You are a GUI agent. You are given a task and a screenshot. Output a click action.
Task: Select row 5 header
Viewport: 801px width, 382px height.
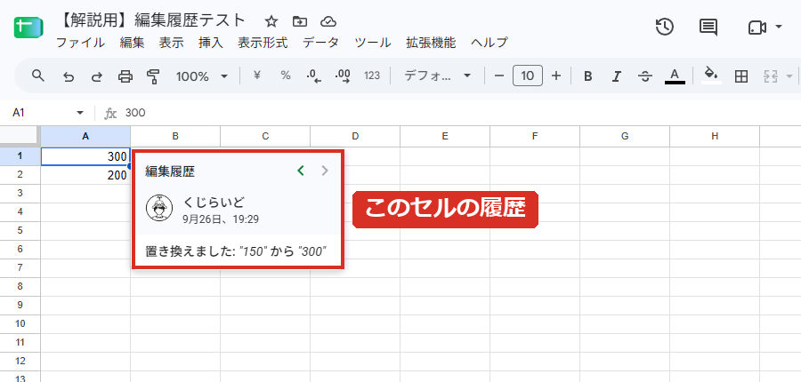[20, 230]
